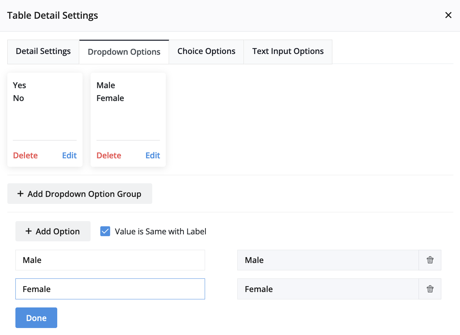460x335 pixels.
Task: Edit the Male/Female option group
Action: pos(153,155)
